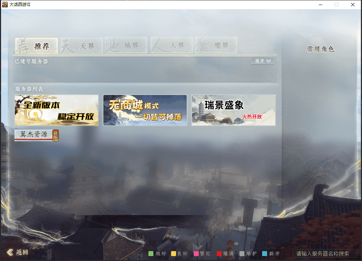This screenshot has height=261, width=362.
Task: Select the 地界 server tab
Action: point(126,46)
